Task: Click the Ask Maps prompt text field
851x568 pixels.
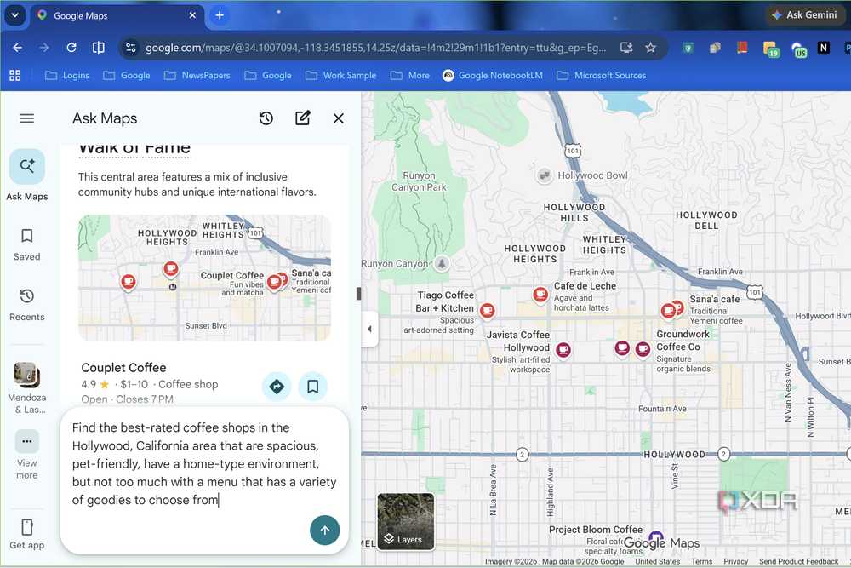Action: (x=204, y=464)
